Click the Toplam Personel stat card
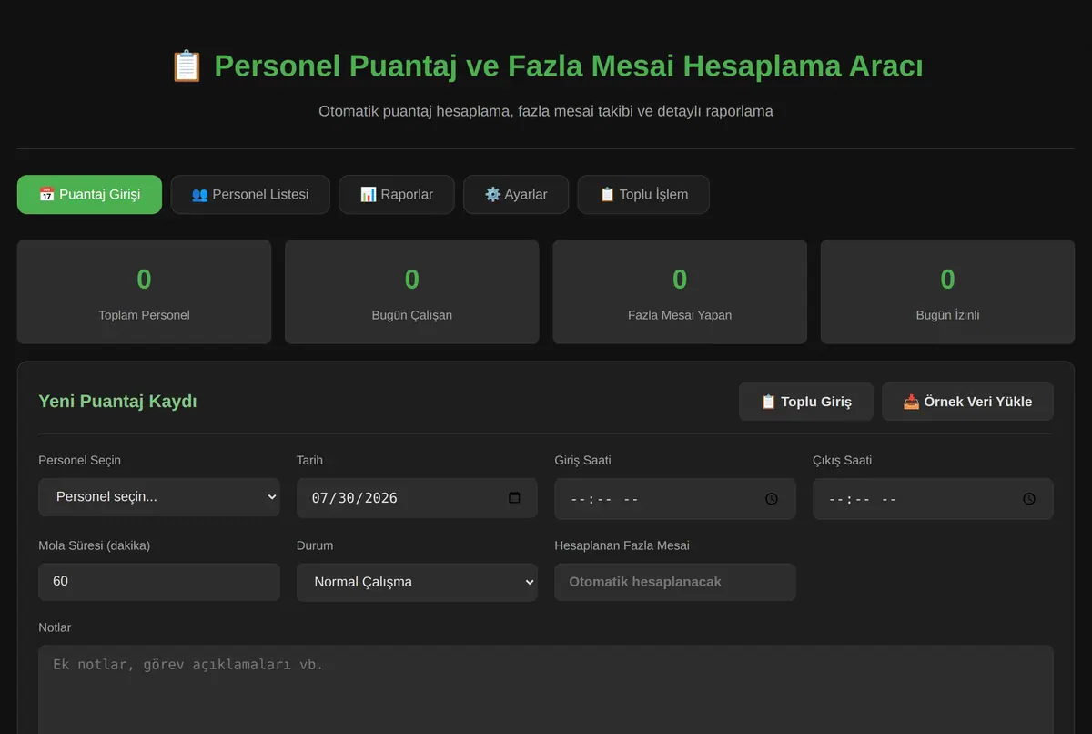This screenshot has width=1092, height=734. [144, 291]
